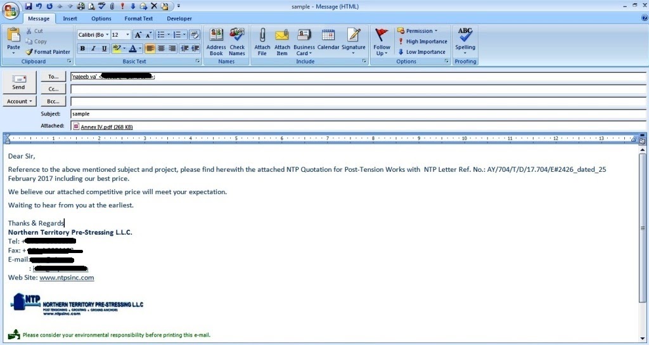Open the font color dropdown arrow
This screenshot has height=345, width=649.
click(x=140, y=48)
